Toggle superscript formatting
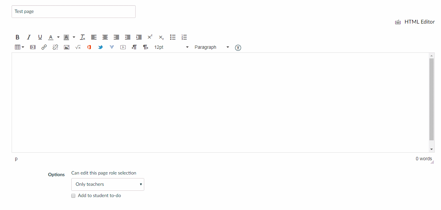The height and width of the screenshot is (210, 441). (x=150, y=37)
